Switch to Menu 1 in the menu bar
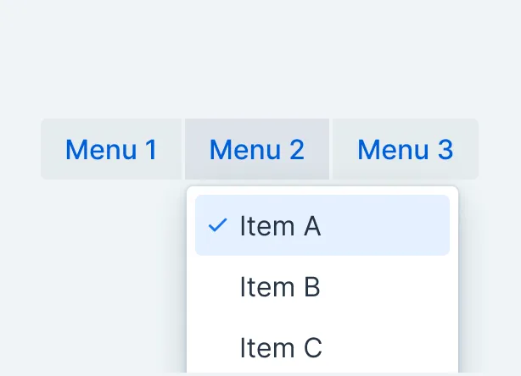 (x=111, y=150)
